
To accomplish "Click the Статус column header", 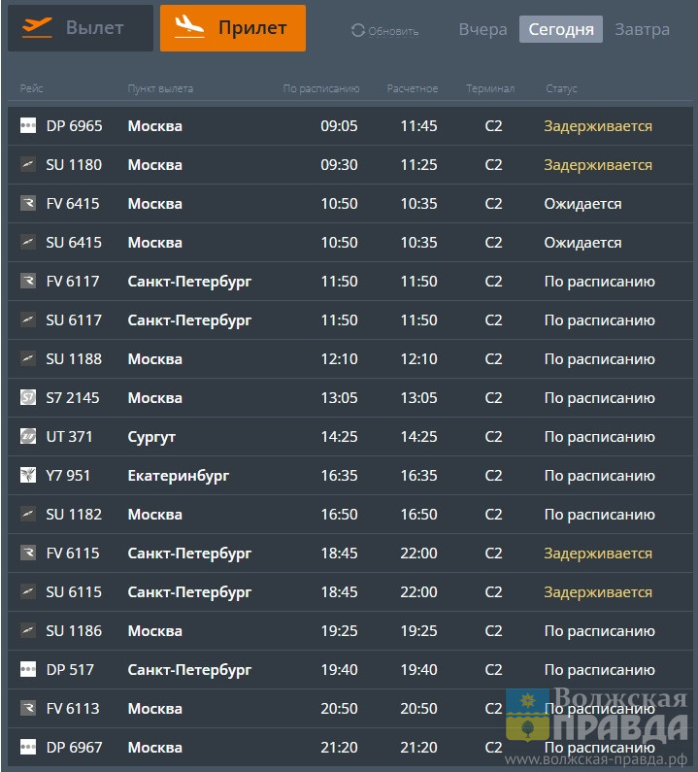I will pos(561,88).
